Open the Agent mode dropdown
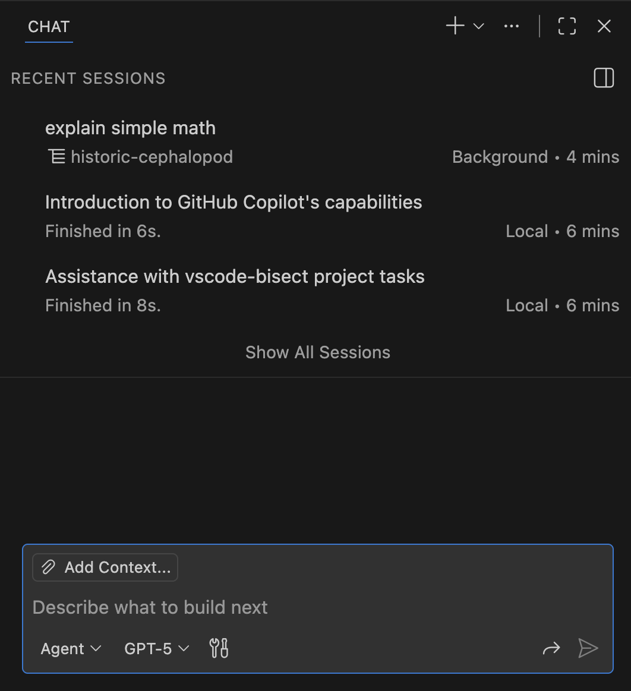Image resolution: width=631 pixels, height=691 pixels. (x=70, y=649)
